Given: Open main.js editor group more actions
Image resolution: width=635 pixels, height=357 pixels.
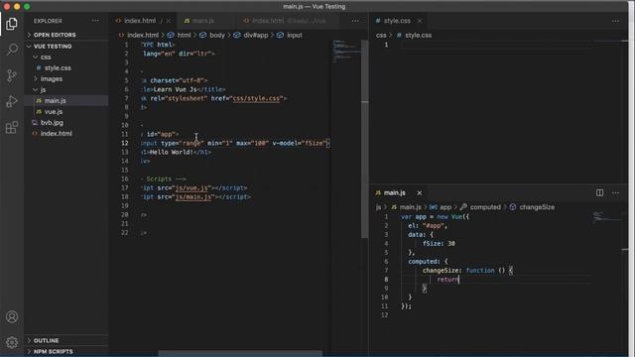Looking at the screenshot, I should point(615,193).
